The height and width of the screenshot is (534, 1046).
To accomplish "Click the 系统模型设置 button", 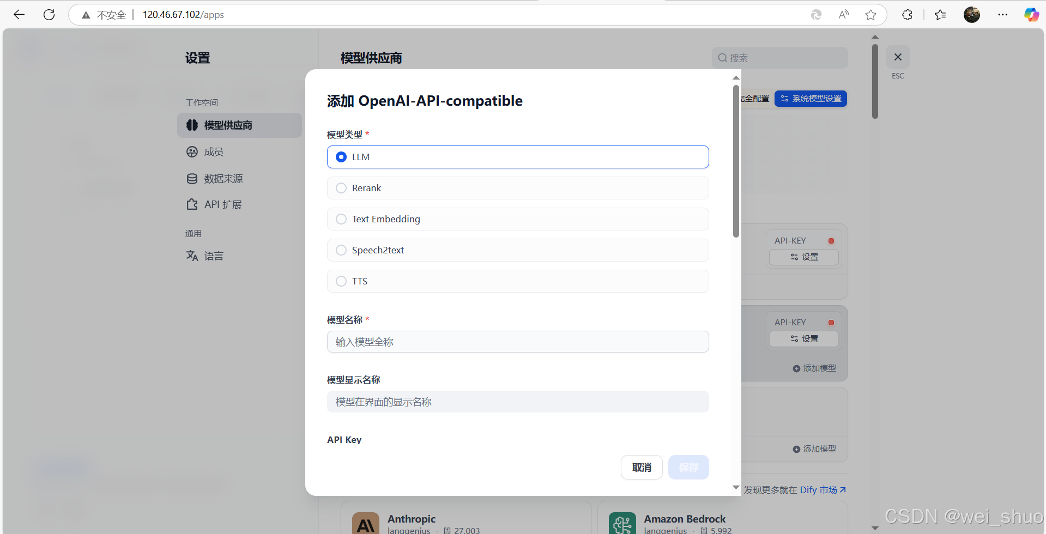I will [x=811, y=99].
